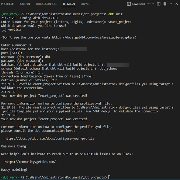180x180 pixels.
Task: Click the 'password (dev password):' line
Action: click(22, 61)
